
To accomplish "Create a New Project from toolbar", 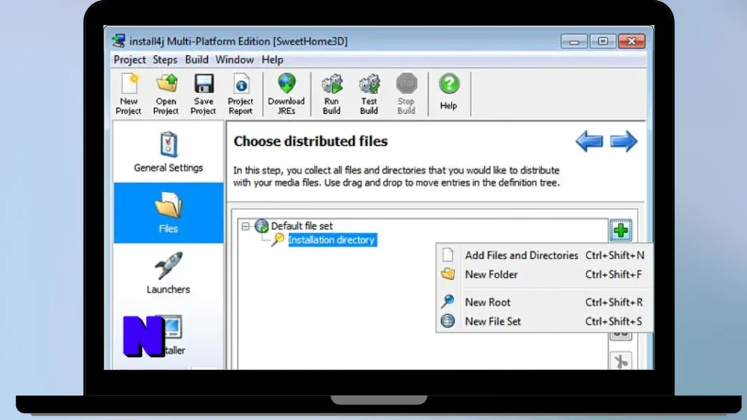I will point(128,94).
